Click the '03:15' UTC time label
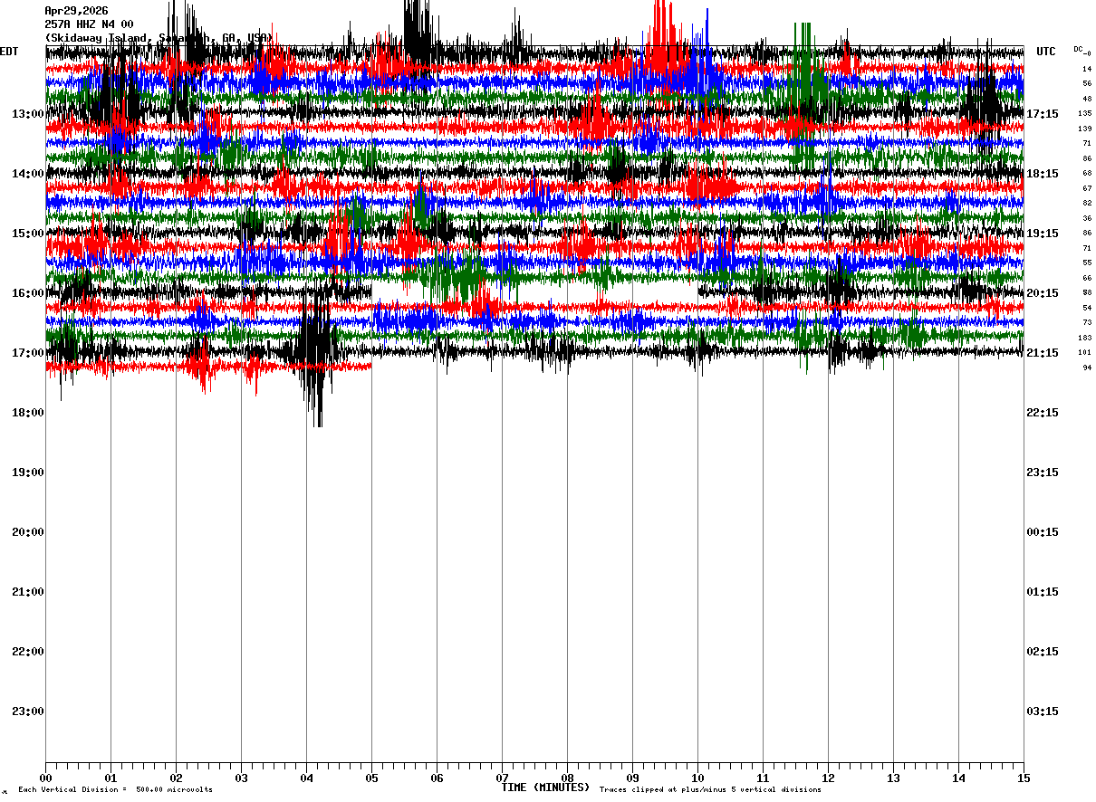 pyautogui.click(x=1043, y=711)
